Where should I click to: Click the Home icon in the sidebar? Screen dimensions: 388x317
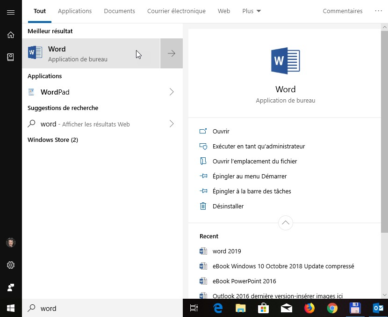(10, 35)
